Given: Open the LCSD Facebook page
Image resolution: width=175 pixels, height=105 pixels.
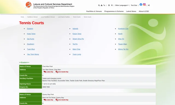Looking at the screenshot, I should click(x=141, y=4).
